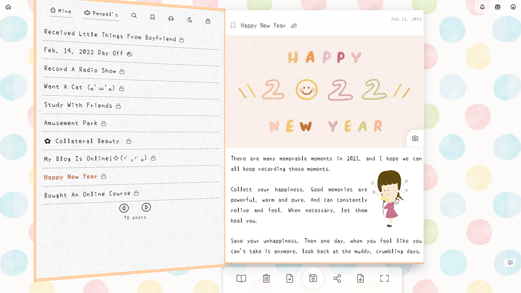Click the Happy 2022 New Year image
521x293 pixels.
tap(325, 91)
